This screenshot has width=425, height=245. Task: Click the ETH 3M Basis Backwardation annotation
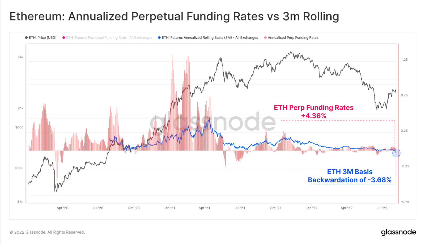(350, 176)
